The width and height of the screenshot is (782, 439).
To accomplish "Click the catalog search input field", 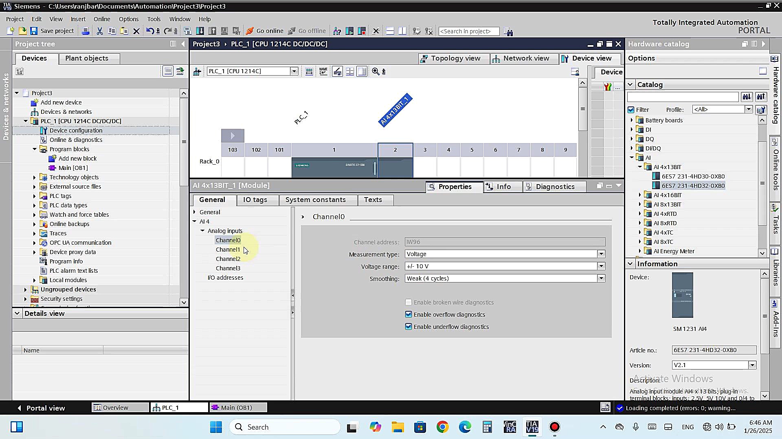I will click(x=683, y=97).
